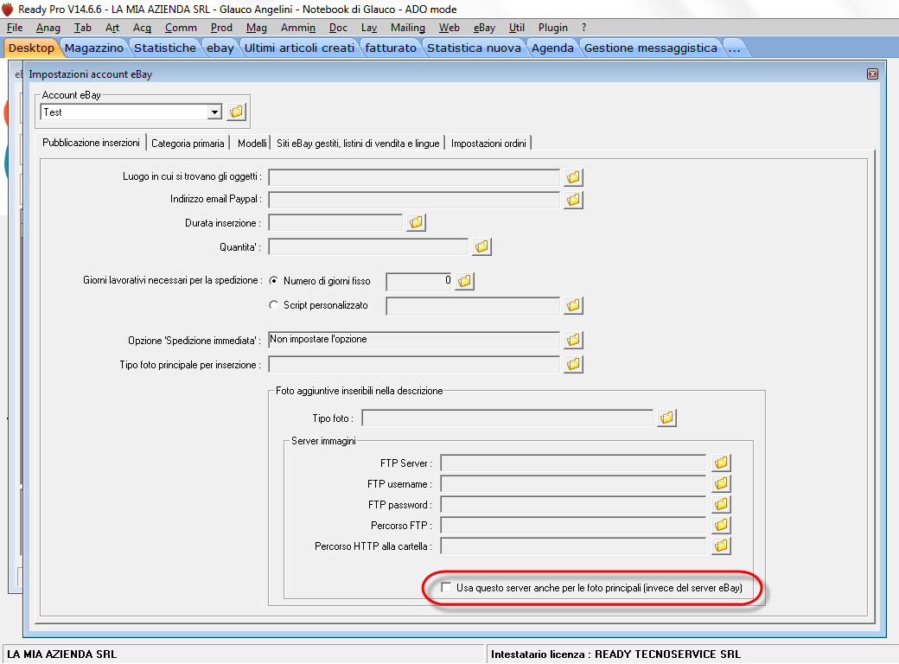Image resolution: width=899 pixels, height=664 pixels.
Task: Select the Desktop tab
Action: (31, 48)
